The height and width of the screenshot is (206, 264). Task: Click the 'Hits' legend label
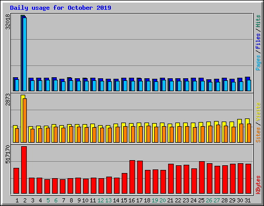pos(258,21)
